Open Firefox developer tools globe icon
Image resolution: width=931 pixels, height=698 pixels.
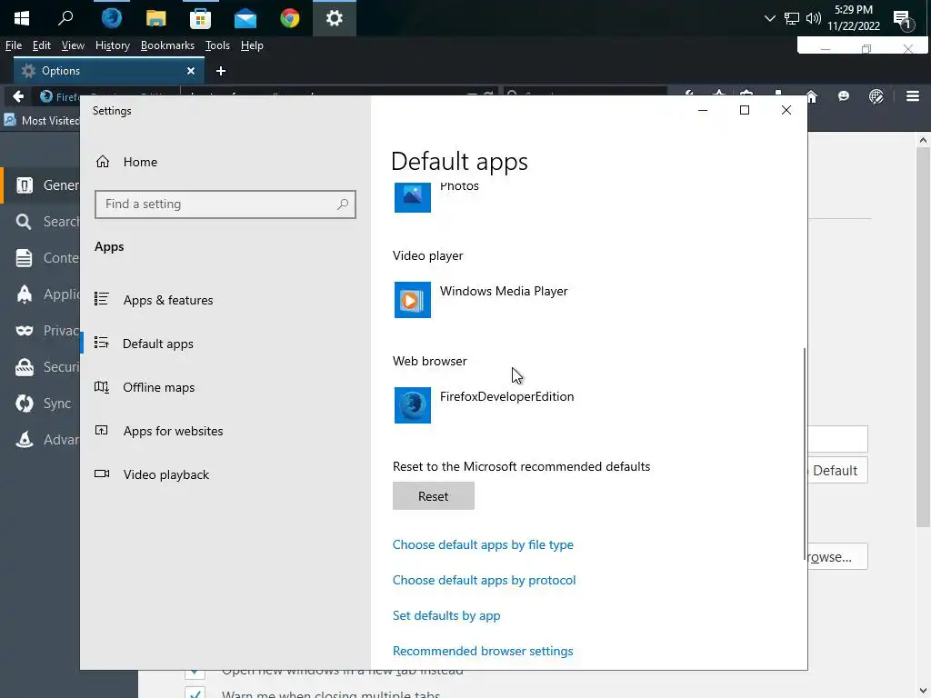coord(876,96)
